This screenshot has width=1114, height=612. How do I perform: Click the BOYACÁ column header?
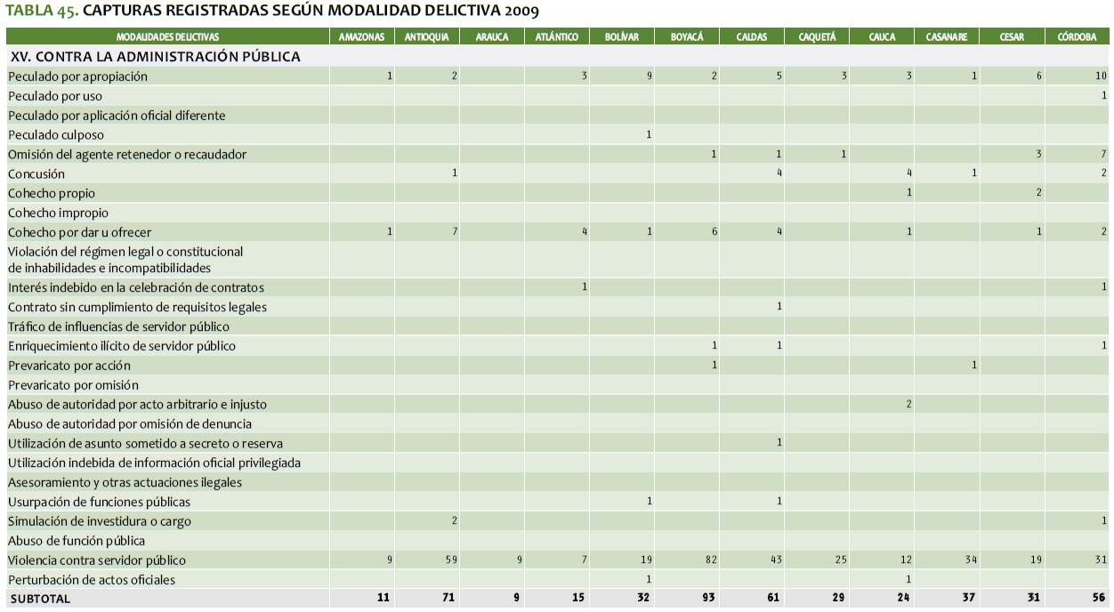(x=687, y=36)
